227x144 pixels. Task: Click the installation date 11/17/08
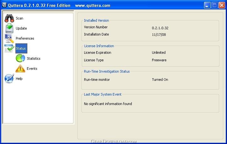coord(159,35)
